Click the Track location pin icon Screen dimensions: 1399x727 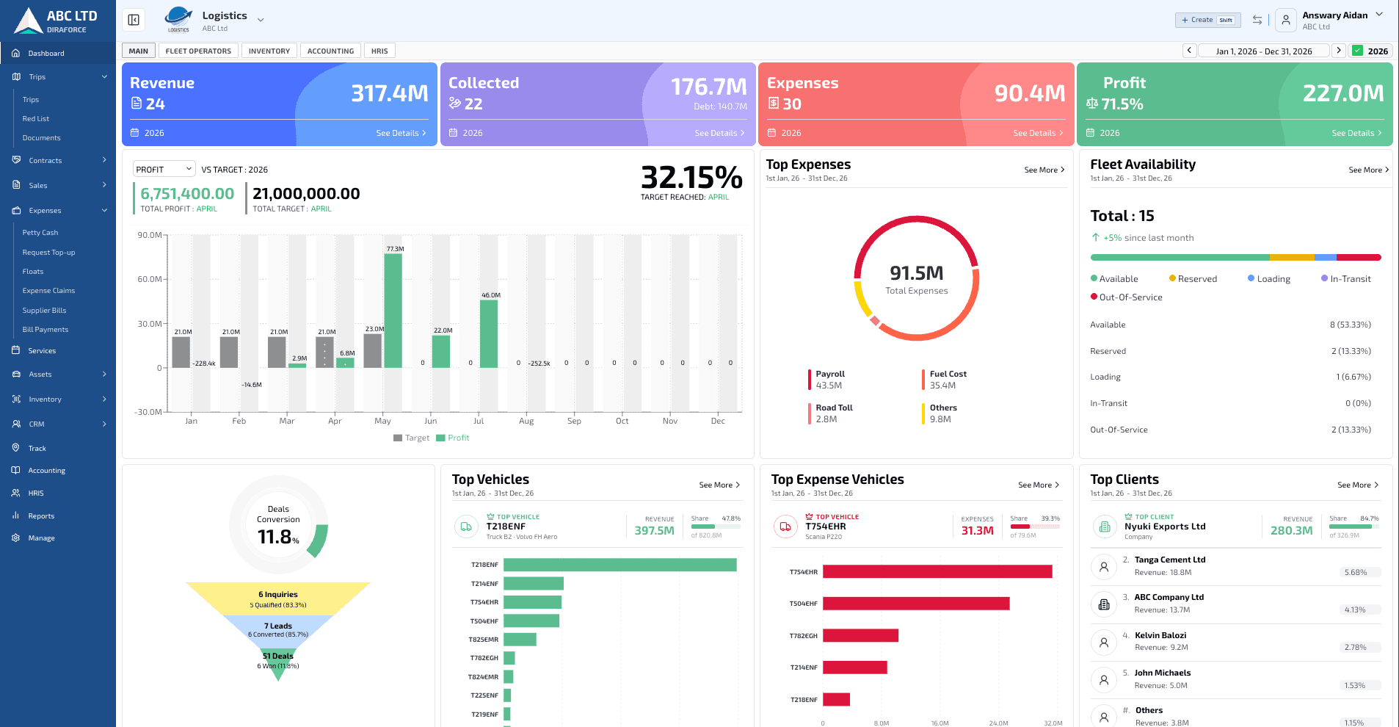[15, 448]
